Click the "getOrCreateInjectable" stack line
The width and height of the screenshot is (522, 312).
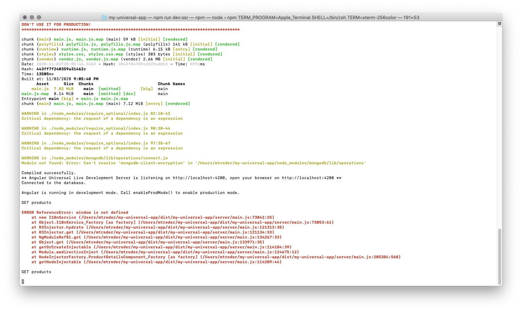click(161, 247)
